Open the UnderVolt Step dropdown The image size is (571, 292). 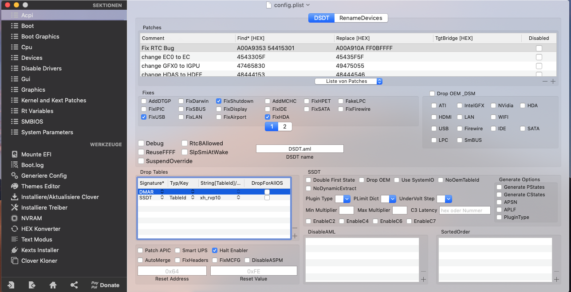click(x=444, y=199)
